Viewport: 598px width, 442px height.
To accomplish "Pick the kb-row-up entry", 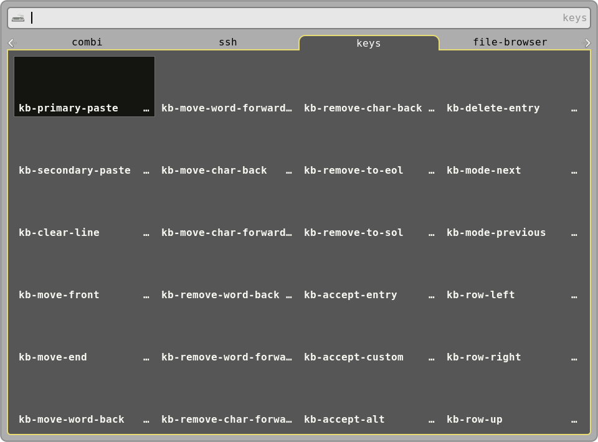I will 512,397.
